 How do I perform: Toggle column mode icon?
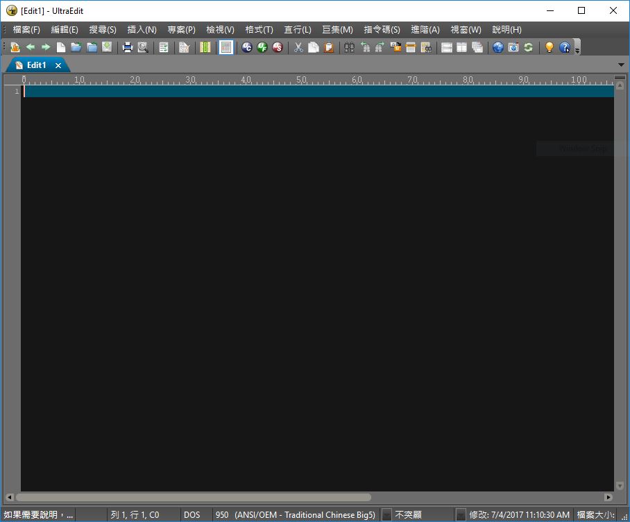click(205, 47)
